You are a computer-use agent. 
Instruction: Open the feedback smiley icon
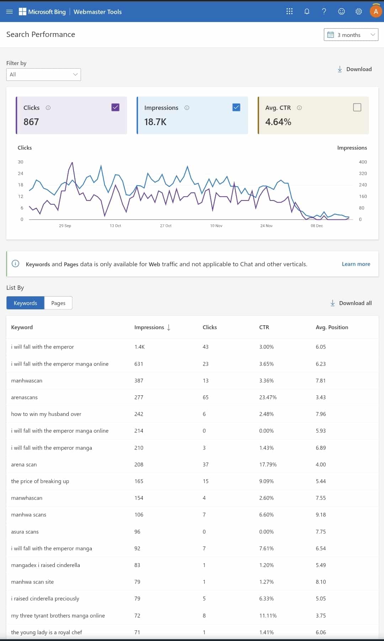point(341,11)
